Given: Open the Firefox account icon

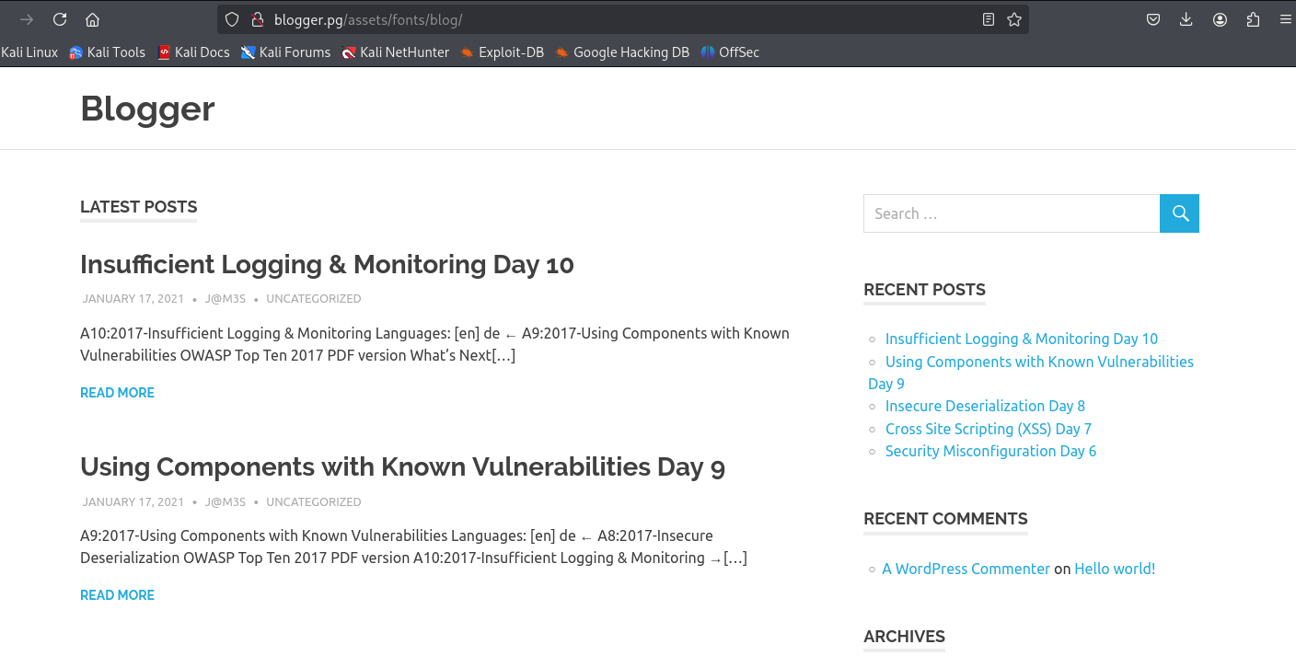Looking at the screenshot, I should (1220, 19).
